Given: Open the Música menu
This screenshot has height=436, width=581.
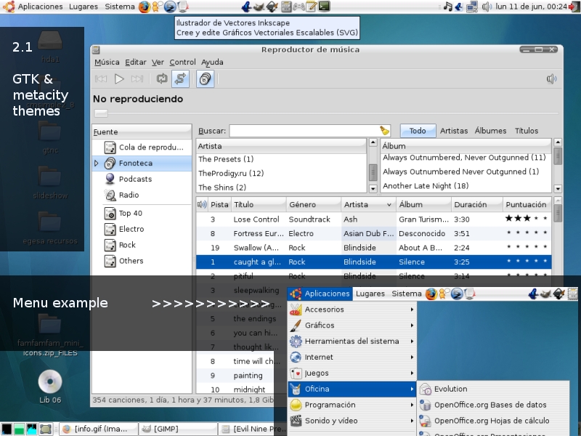Looking at the screenshot, I should pos(107,62).
